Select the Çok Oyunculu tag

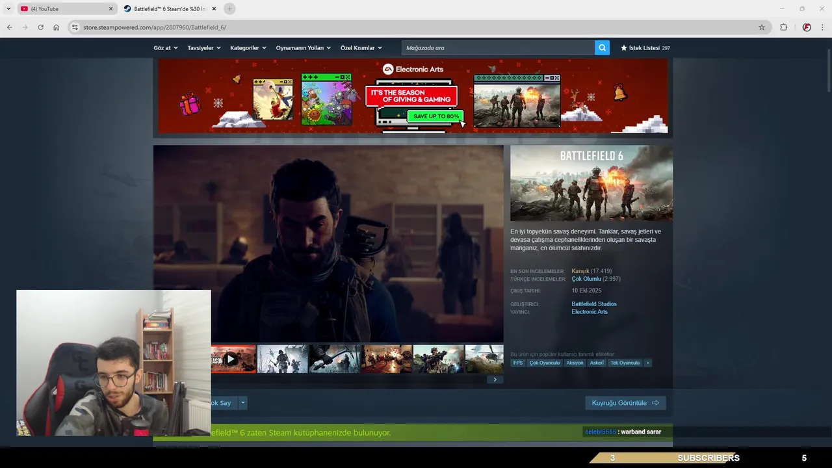(x=545, y=363)
